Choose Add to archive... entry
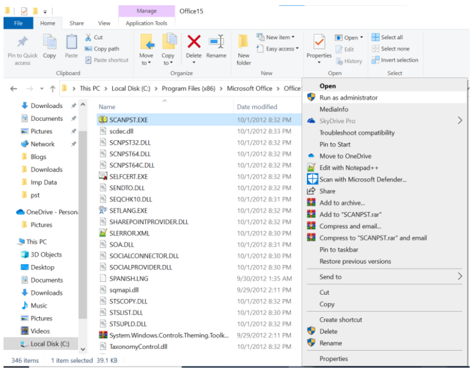The height and width of the screenshot is (370, 472). pyautogui.click(x=342, y=203)
